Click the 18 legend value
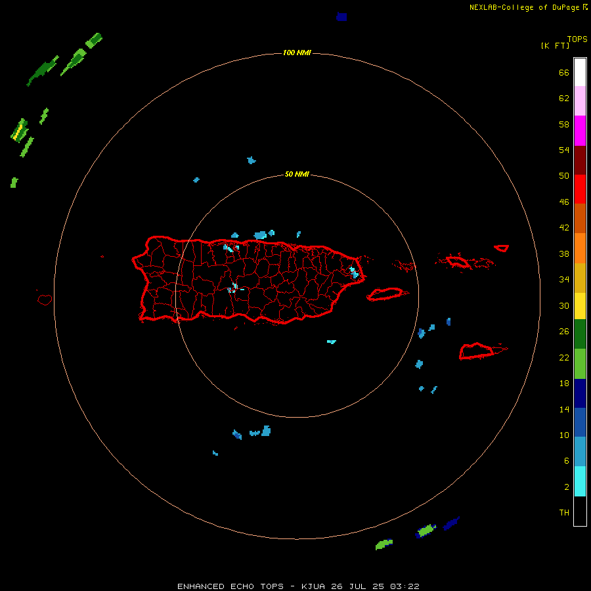The height and width of the screenshot is (591, 591). (x=564, y=383)
